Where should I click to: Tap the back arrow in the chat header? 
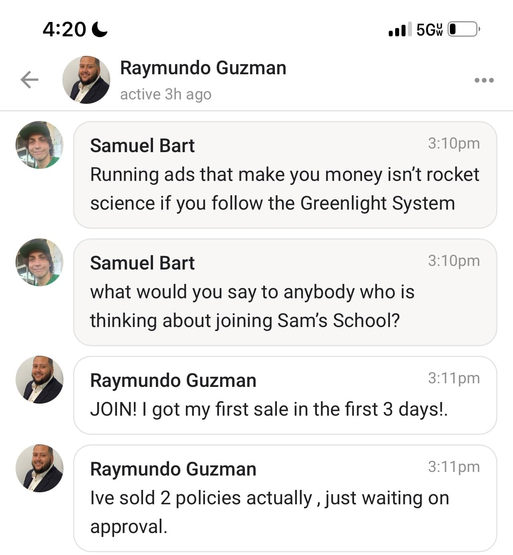[30, 79]
